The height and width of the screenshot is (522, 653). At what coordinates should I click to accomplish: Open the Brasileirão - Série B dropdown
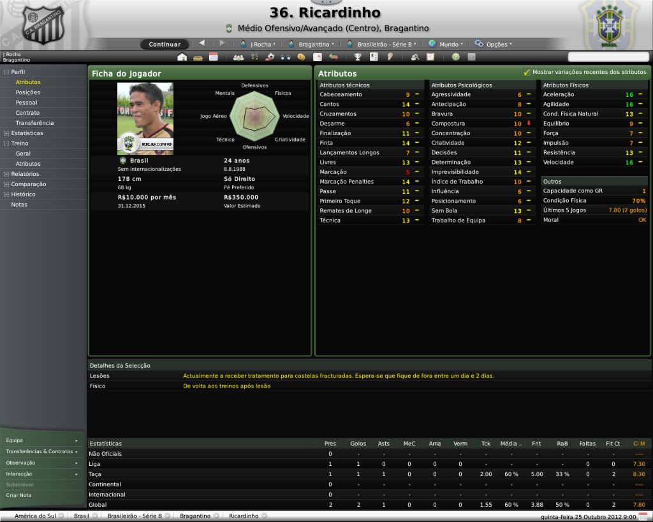(x=381, y=44)
